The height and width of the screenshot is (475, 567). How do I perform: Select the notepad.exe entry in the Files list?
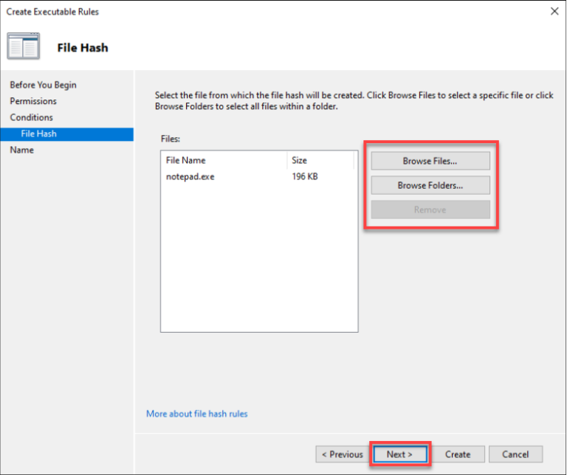click(x=190, y=176)
